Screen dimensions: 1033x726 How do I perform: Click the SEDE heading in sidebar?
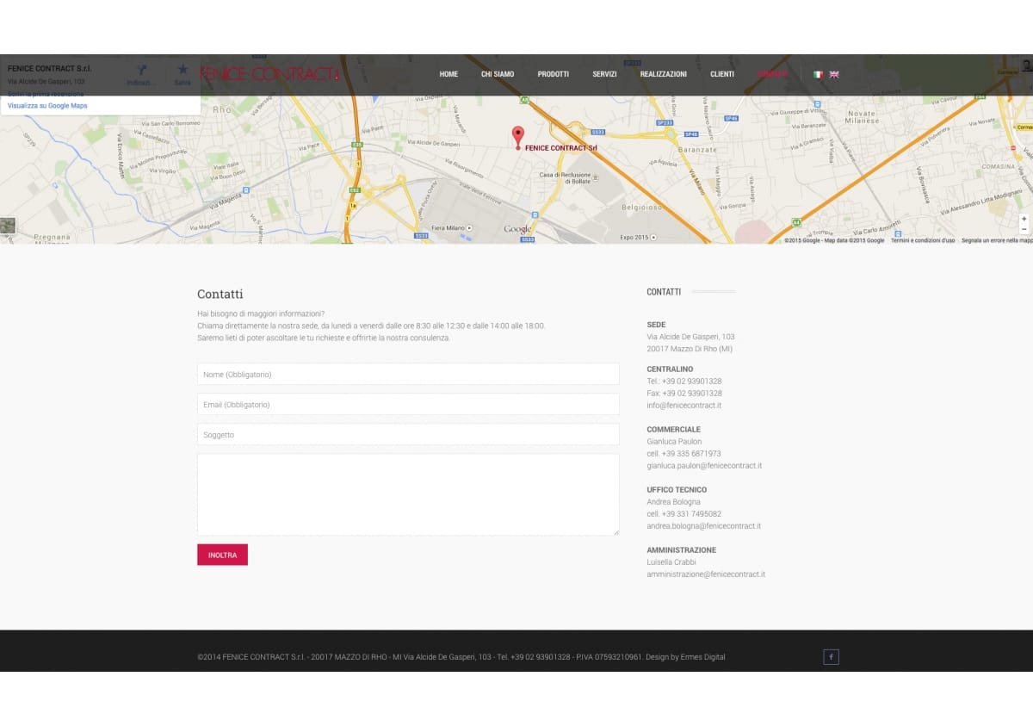656,325
